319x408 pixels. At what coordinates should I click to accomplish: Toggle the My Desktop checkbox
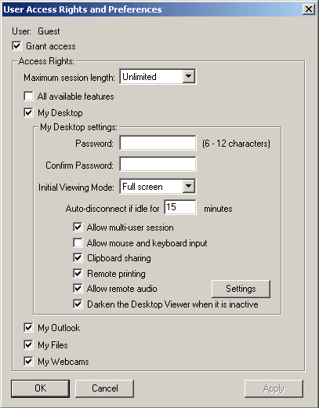coord(28,113)
